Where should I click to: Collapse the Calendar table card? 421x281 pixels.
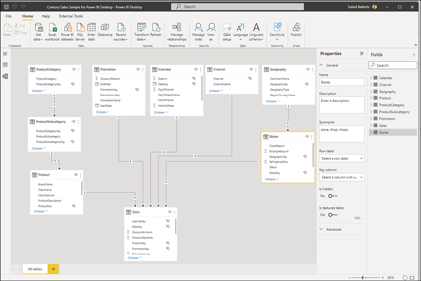161,112
